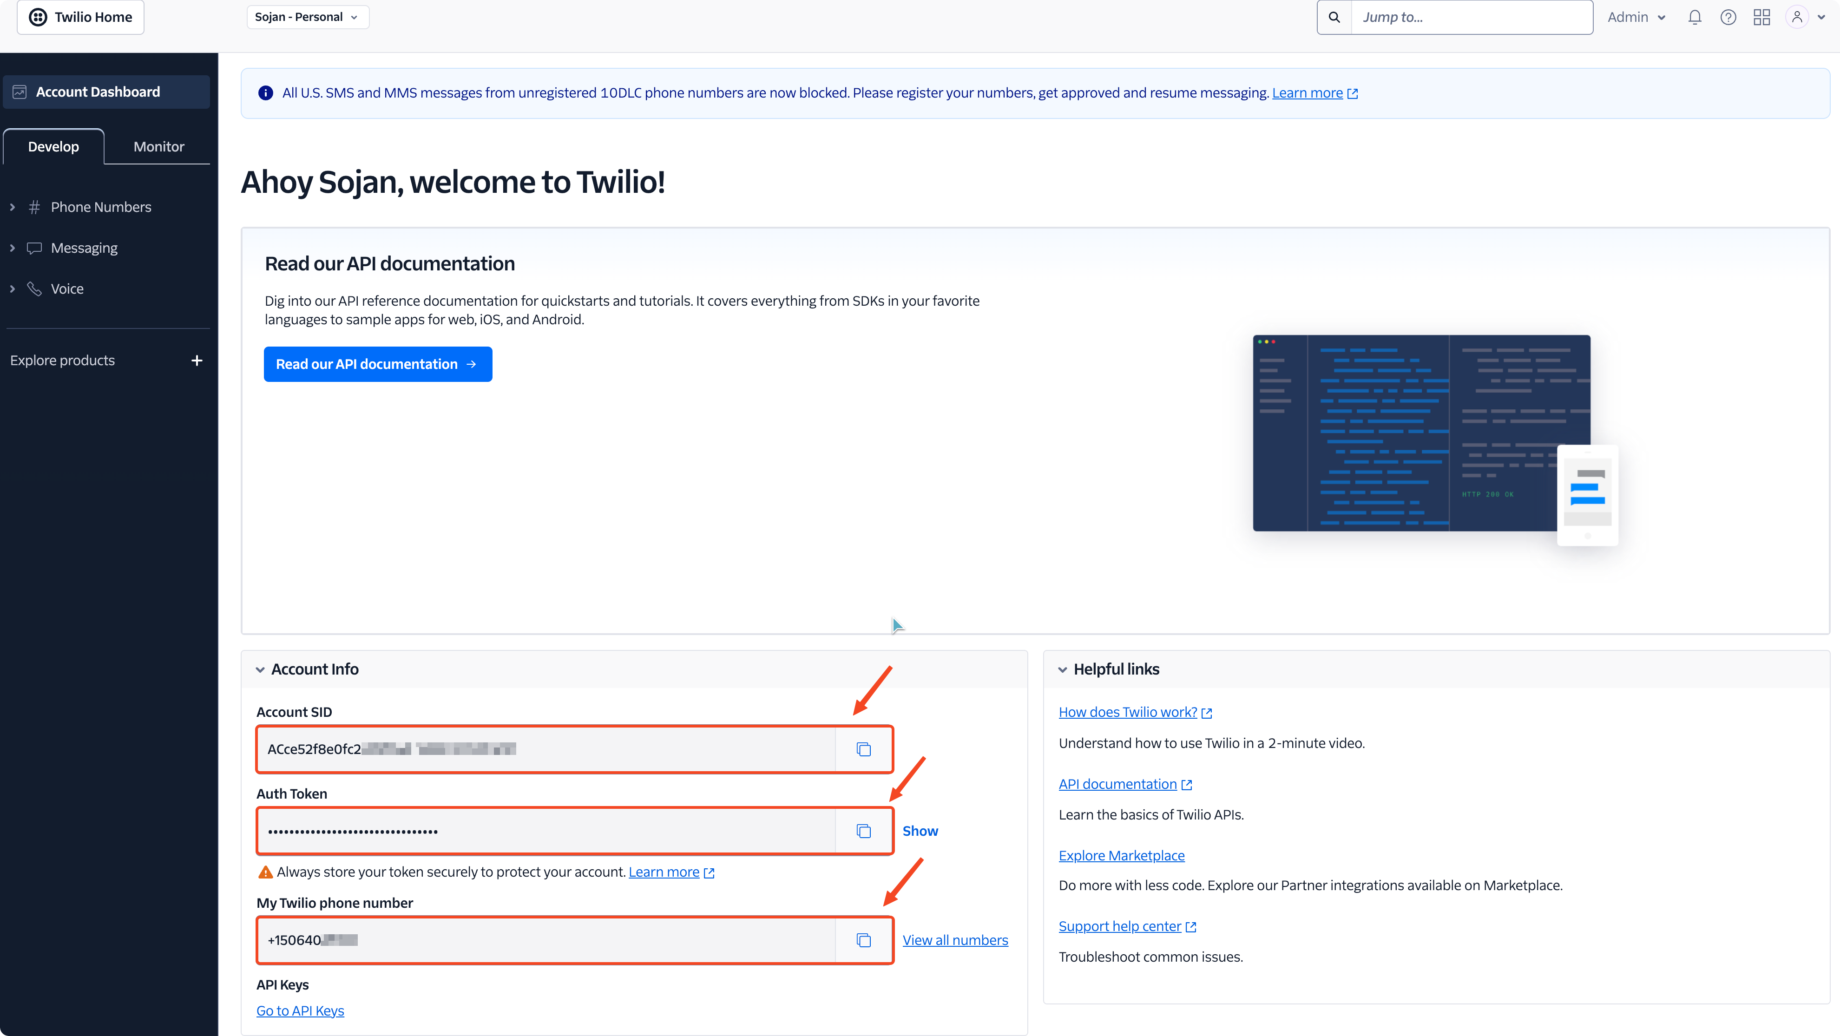Viewport: 1840px width, 1036px height.
Task: Copy the Auth Token value
Action: [864, 831]
